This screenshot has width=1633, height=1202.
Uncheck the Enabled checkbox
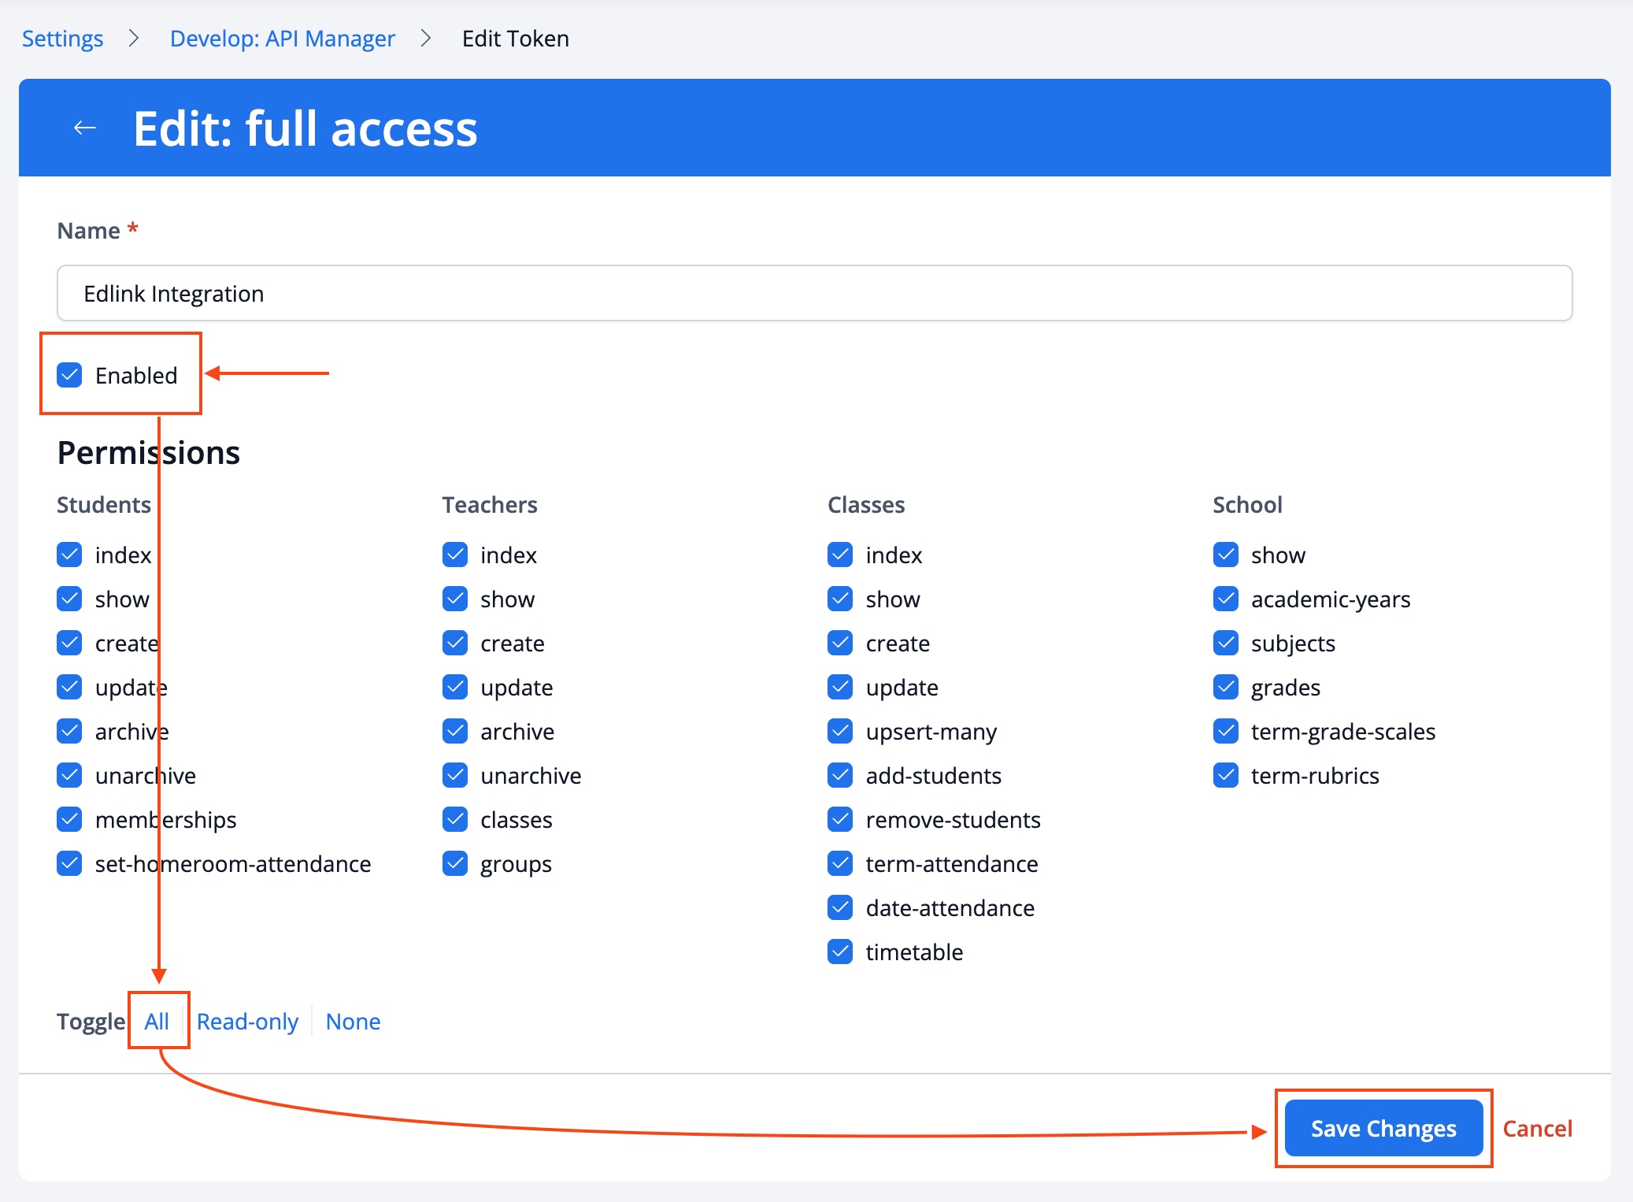coord(70,376)
